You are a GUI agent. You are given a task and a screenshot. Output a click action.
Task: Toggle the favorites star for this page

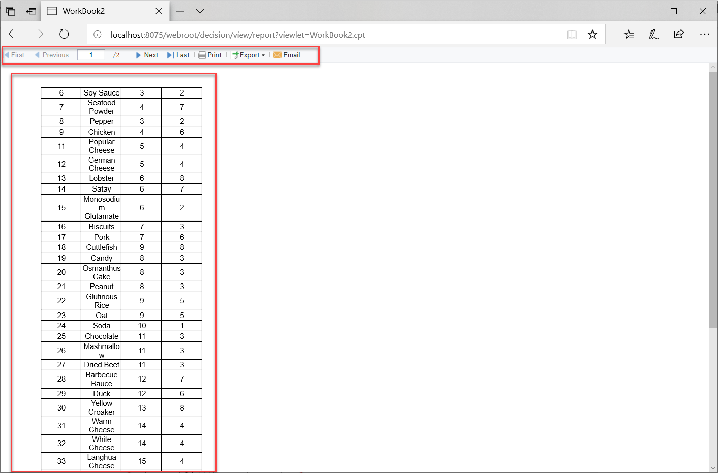pyautogui.click(x=592, y=34)
